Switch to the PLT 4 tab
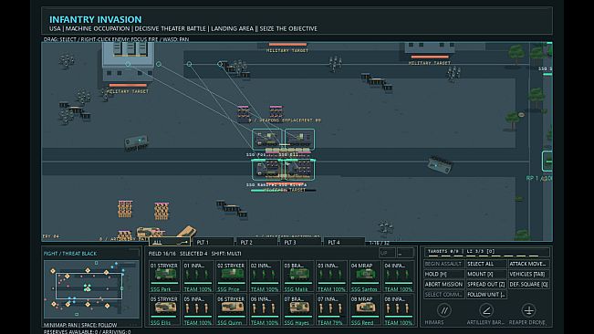The image size is (594, 334). point(344,242)
